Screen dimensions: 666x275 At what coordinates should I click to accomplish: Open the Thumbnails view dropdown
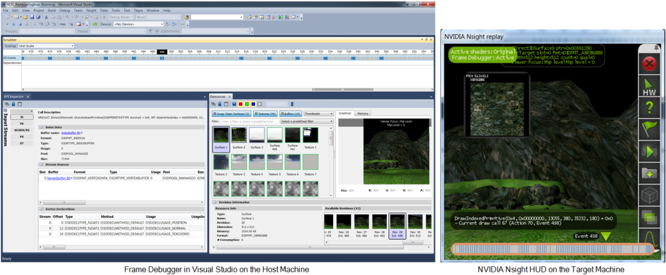(317, 114)
